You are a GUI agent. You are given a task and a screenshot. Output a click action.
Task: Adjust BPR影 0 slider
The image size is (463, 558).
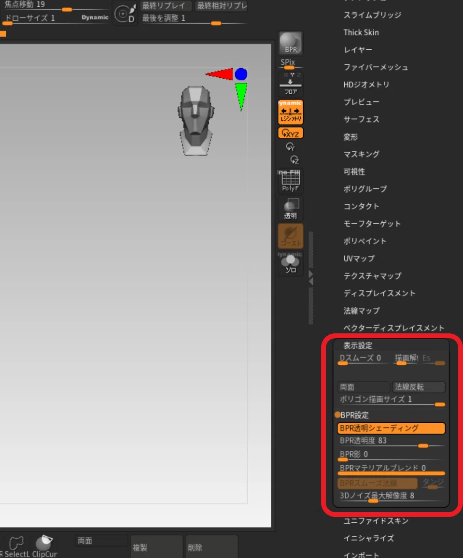[391, 456]
